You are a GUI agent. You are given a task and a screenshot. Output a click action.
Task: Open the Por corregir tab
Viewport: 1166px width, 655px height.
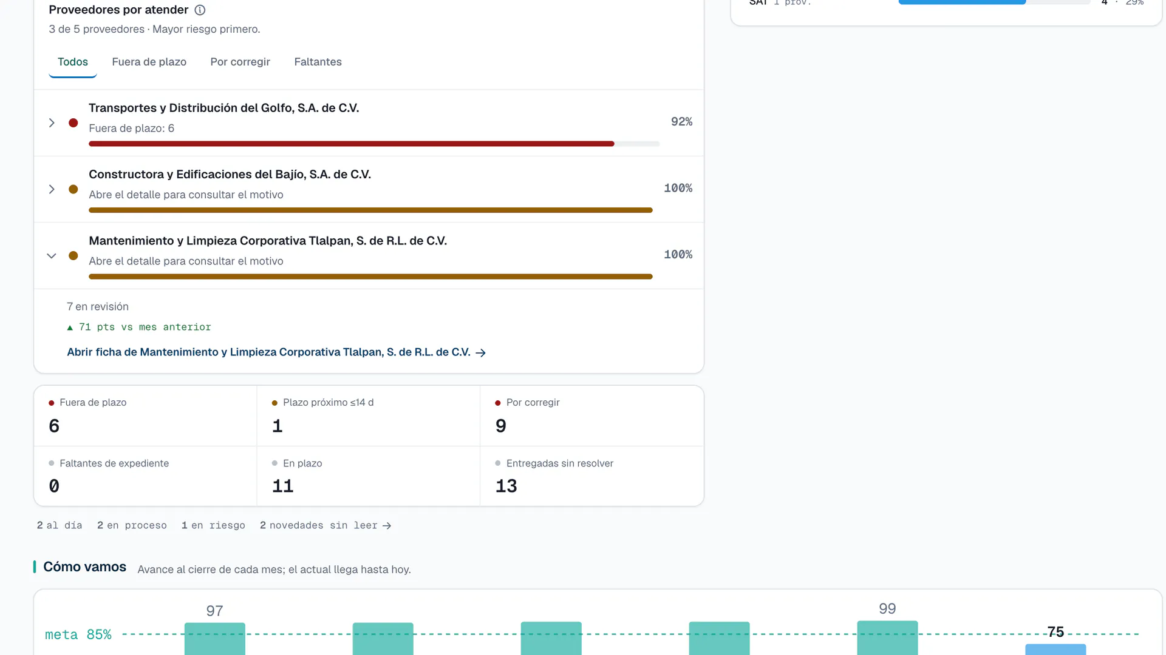click(240, 62)
